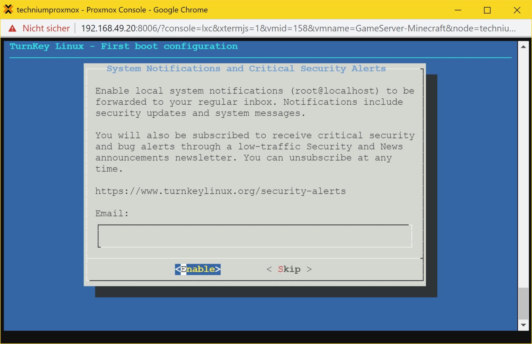This screenshot has width=532, height=344.
Task: Click the red security warning triangle
Action: click(12, 28)
